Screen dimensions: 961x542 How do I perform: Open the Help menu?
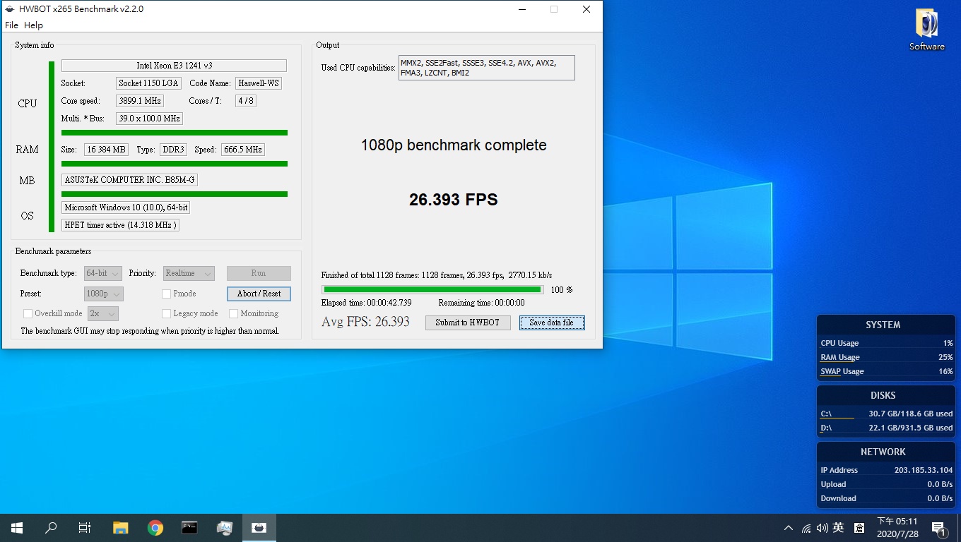[33, 25]
